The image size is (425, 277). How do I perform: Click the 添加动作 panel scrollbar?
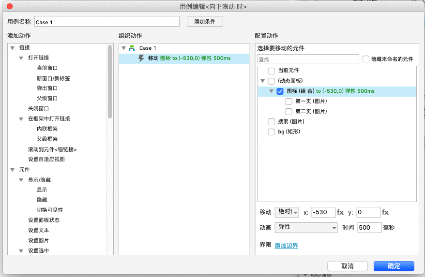(x=110, y=82)
